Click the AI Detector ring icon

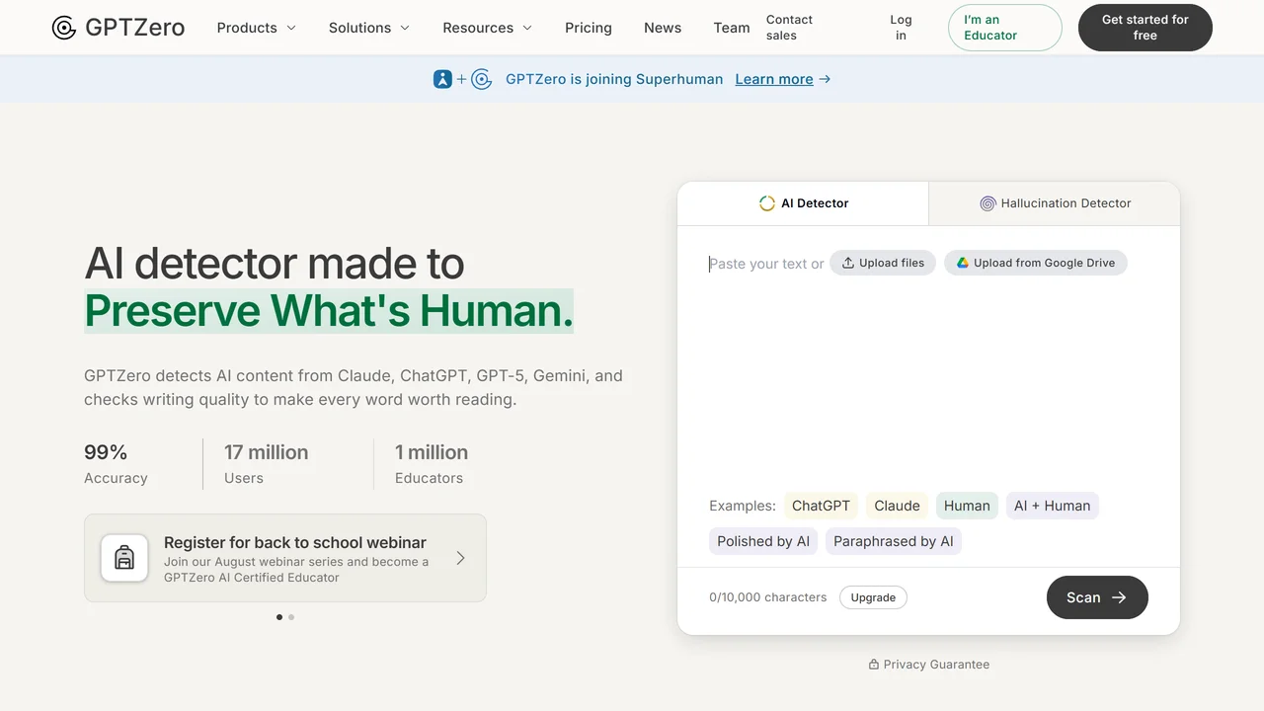pos(767,203)
